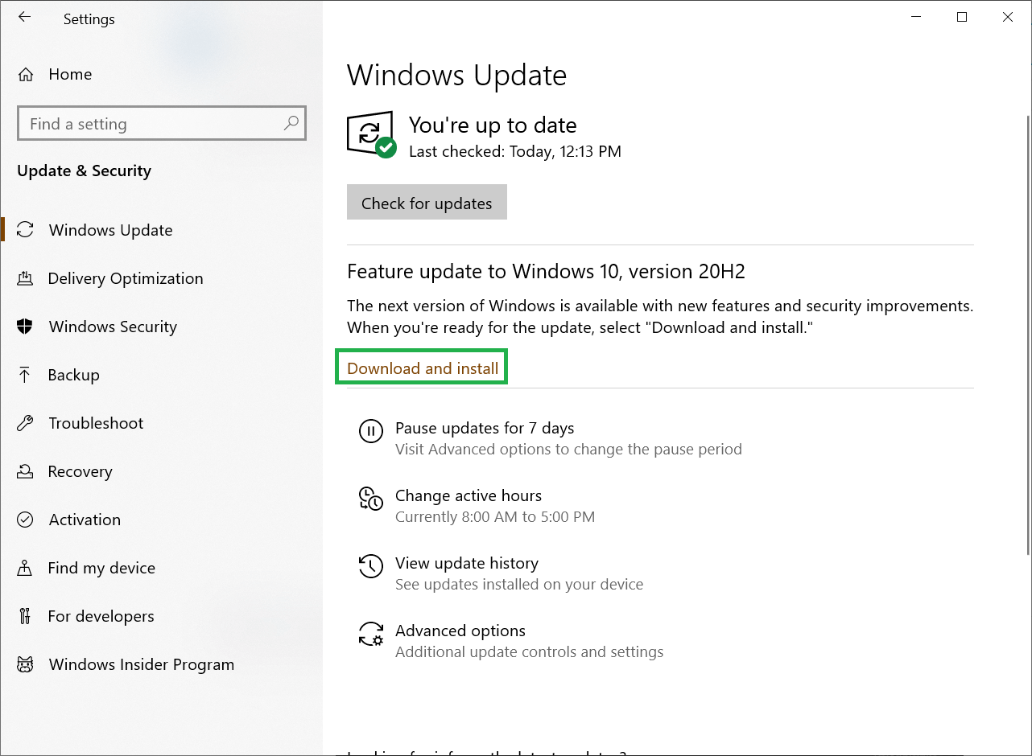
Task: Open Recovery options
Action: 80,471
